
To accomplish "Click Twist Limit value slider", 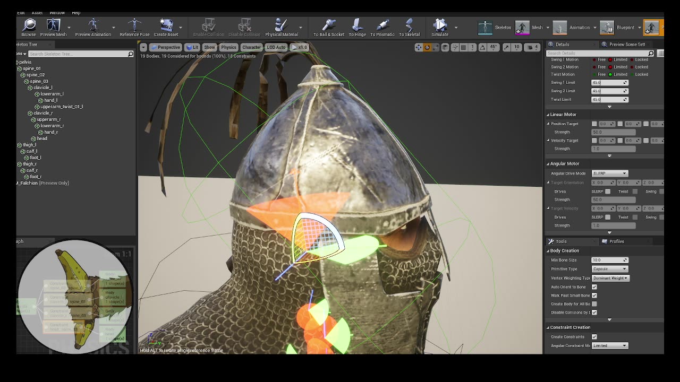I will [x=609, y=100].
